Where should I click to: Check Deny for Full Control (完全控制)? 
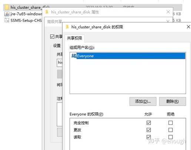click(171, 123)
